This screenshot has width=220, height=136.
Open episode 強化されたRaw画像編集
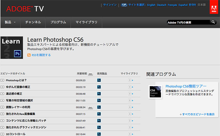click(x=21, y=114)
